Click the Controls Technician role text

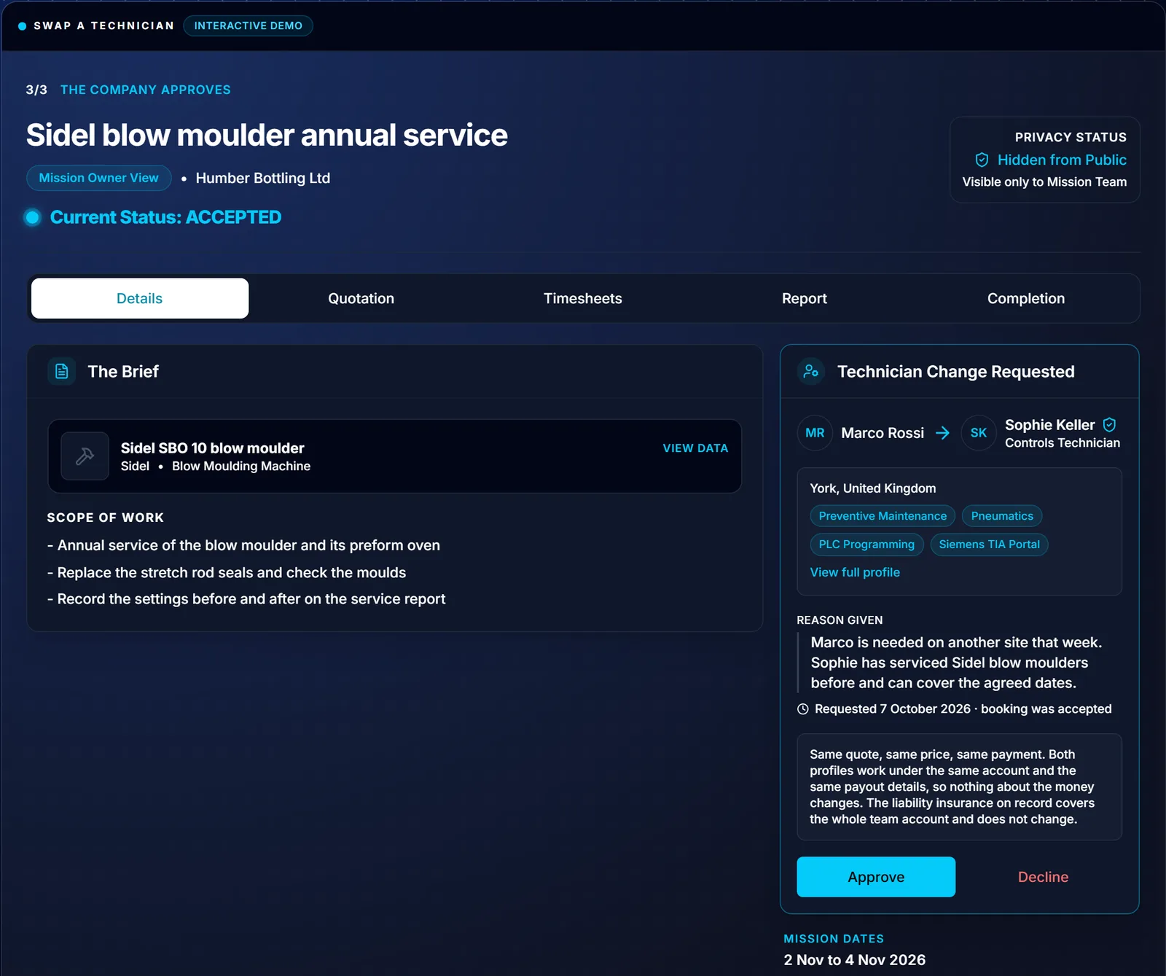click(1063, 442)
